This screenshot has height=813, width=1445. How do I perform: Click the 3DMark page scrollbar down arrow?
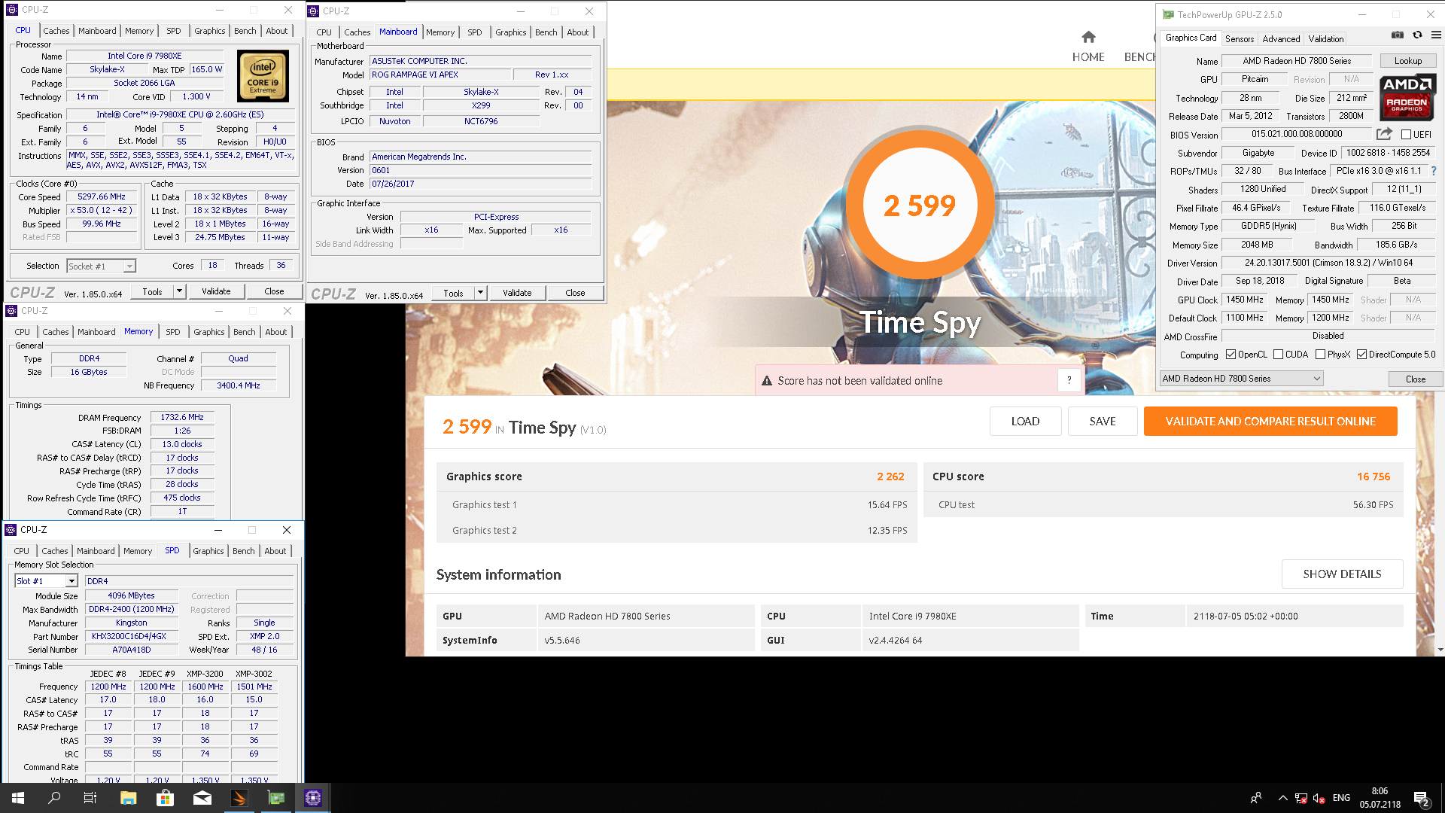(1440, 650)
